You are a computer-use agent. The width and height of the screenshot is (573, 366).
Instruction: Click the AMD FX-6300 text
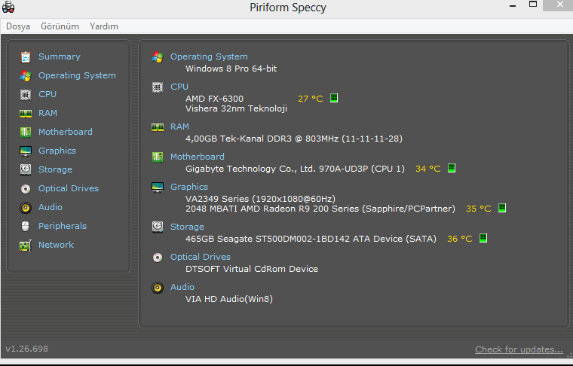tap(215, 99)
